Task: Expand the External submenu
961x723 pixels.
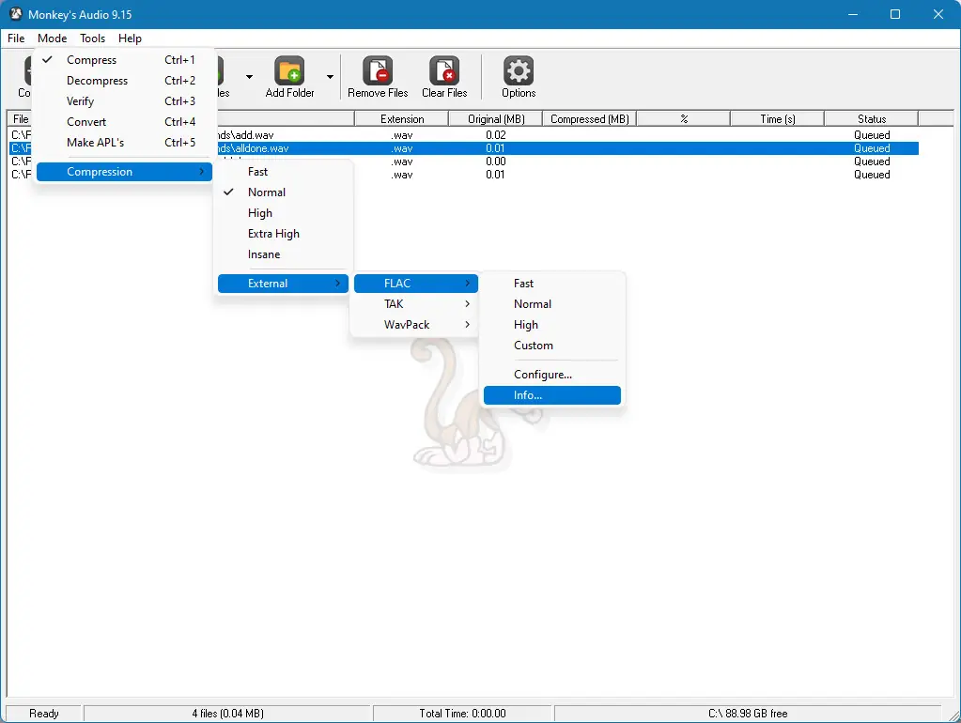Action: tap(283, 283)
